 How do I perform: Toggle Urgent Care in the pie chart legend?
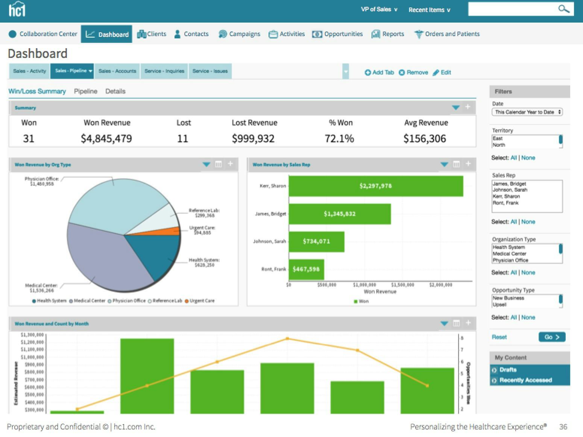click(x=200, y=300)
